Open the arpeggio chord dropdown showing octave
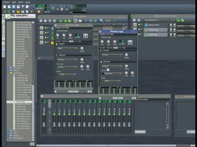 pyautogui.click(x=112, y=66)
